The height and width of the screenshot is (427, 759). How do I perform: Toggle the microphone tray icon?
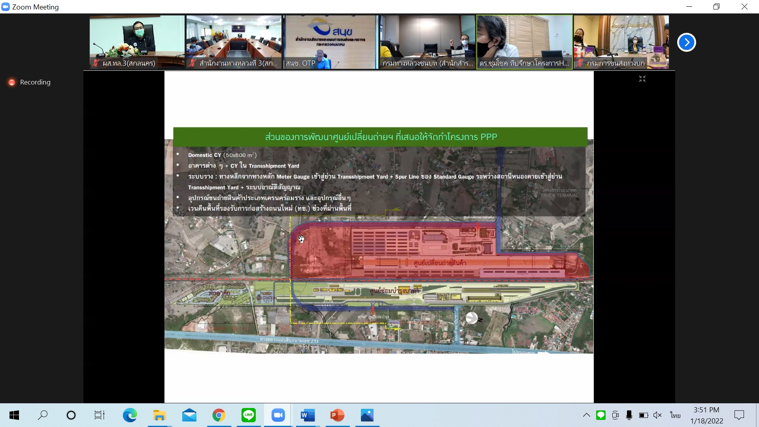pyautogui.click(x=629, y=415)
